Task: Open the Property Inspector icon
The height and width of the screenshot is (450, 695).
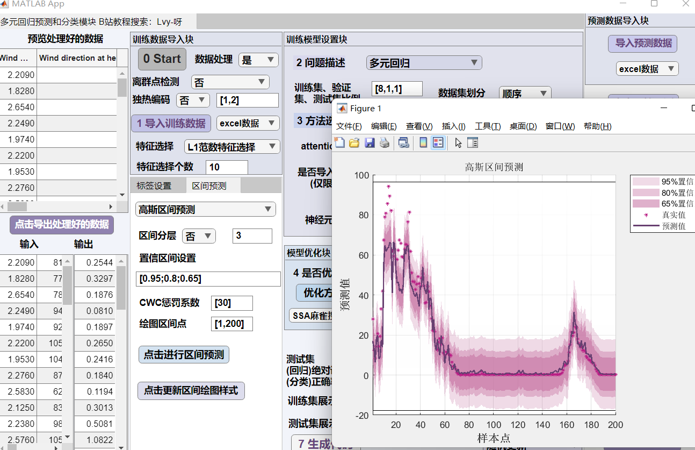Action: coord(473,142)
